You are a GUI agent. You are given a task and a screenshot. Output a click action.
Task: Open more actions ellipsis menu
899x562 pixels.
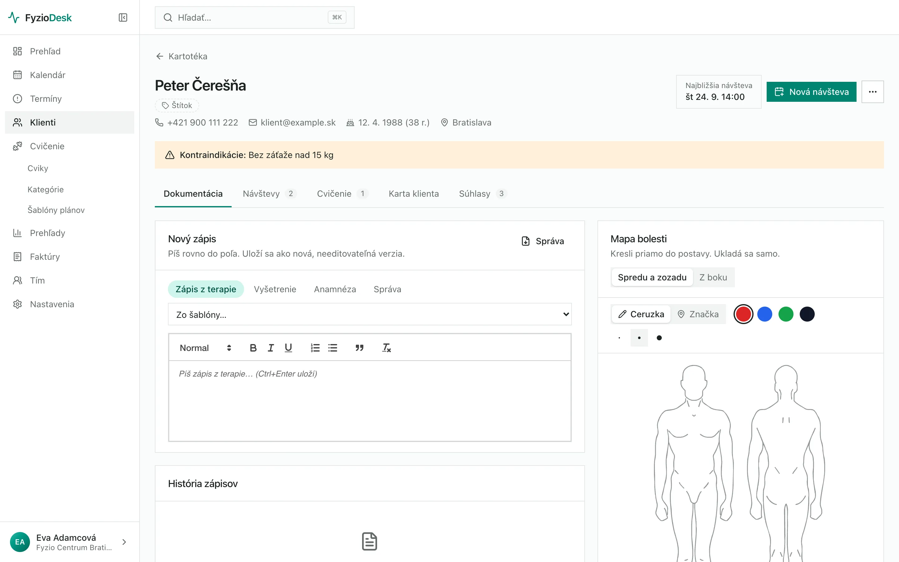[873, 92]
